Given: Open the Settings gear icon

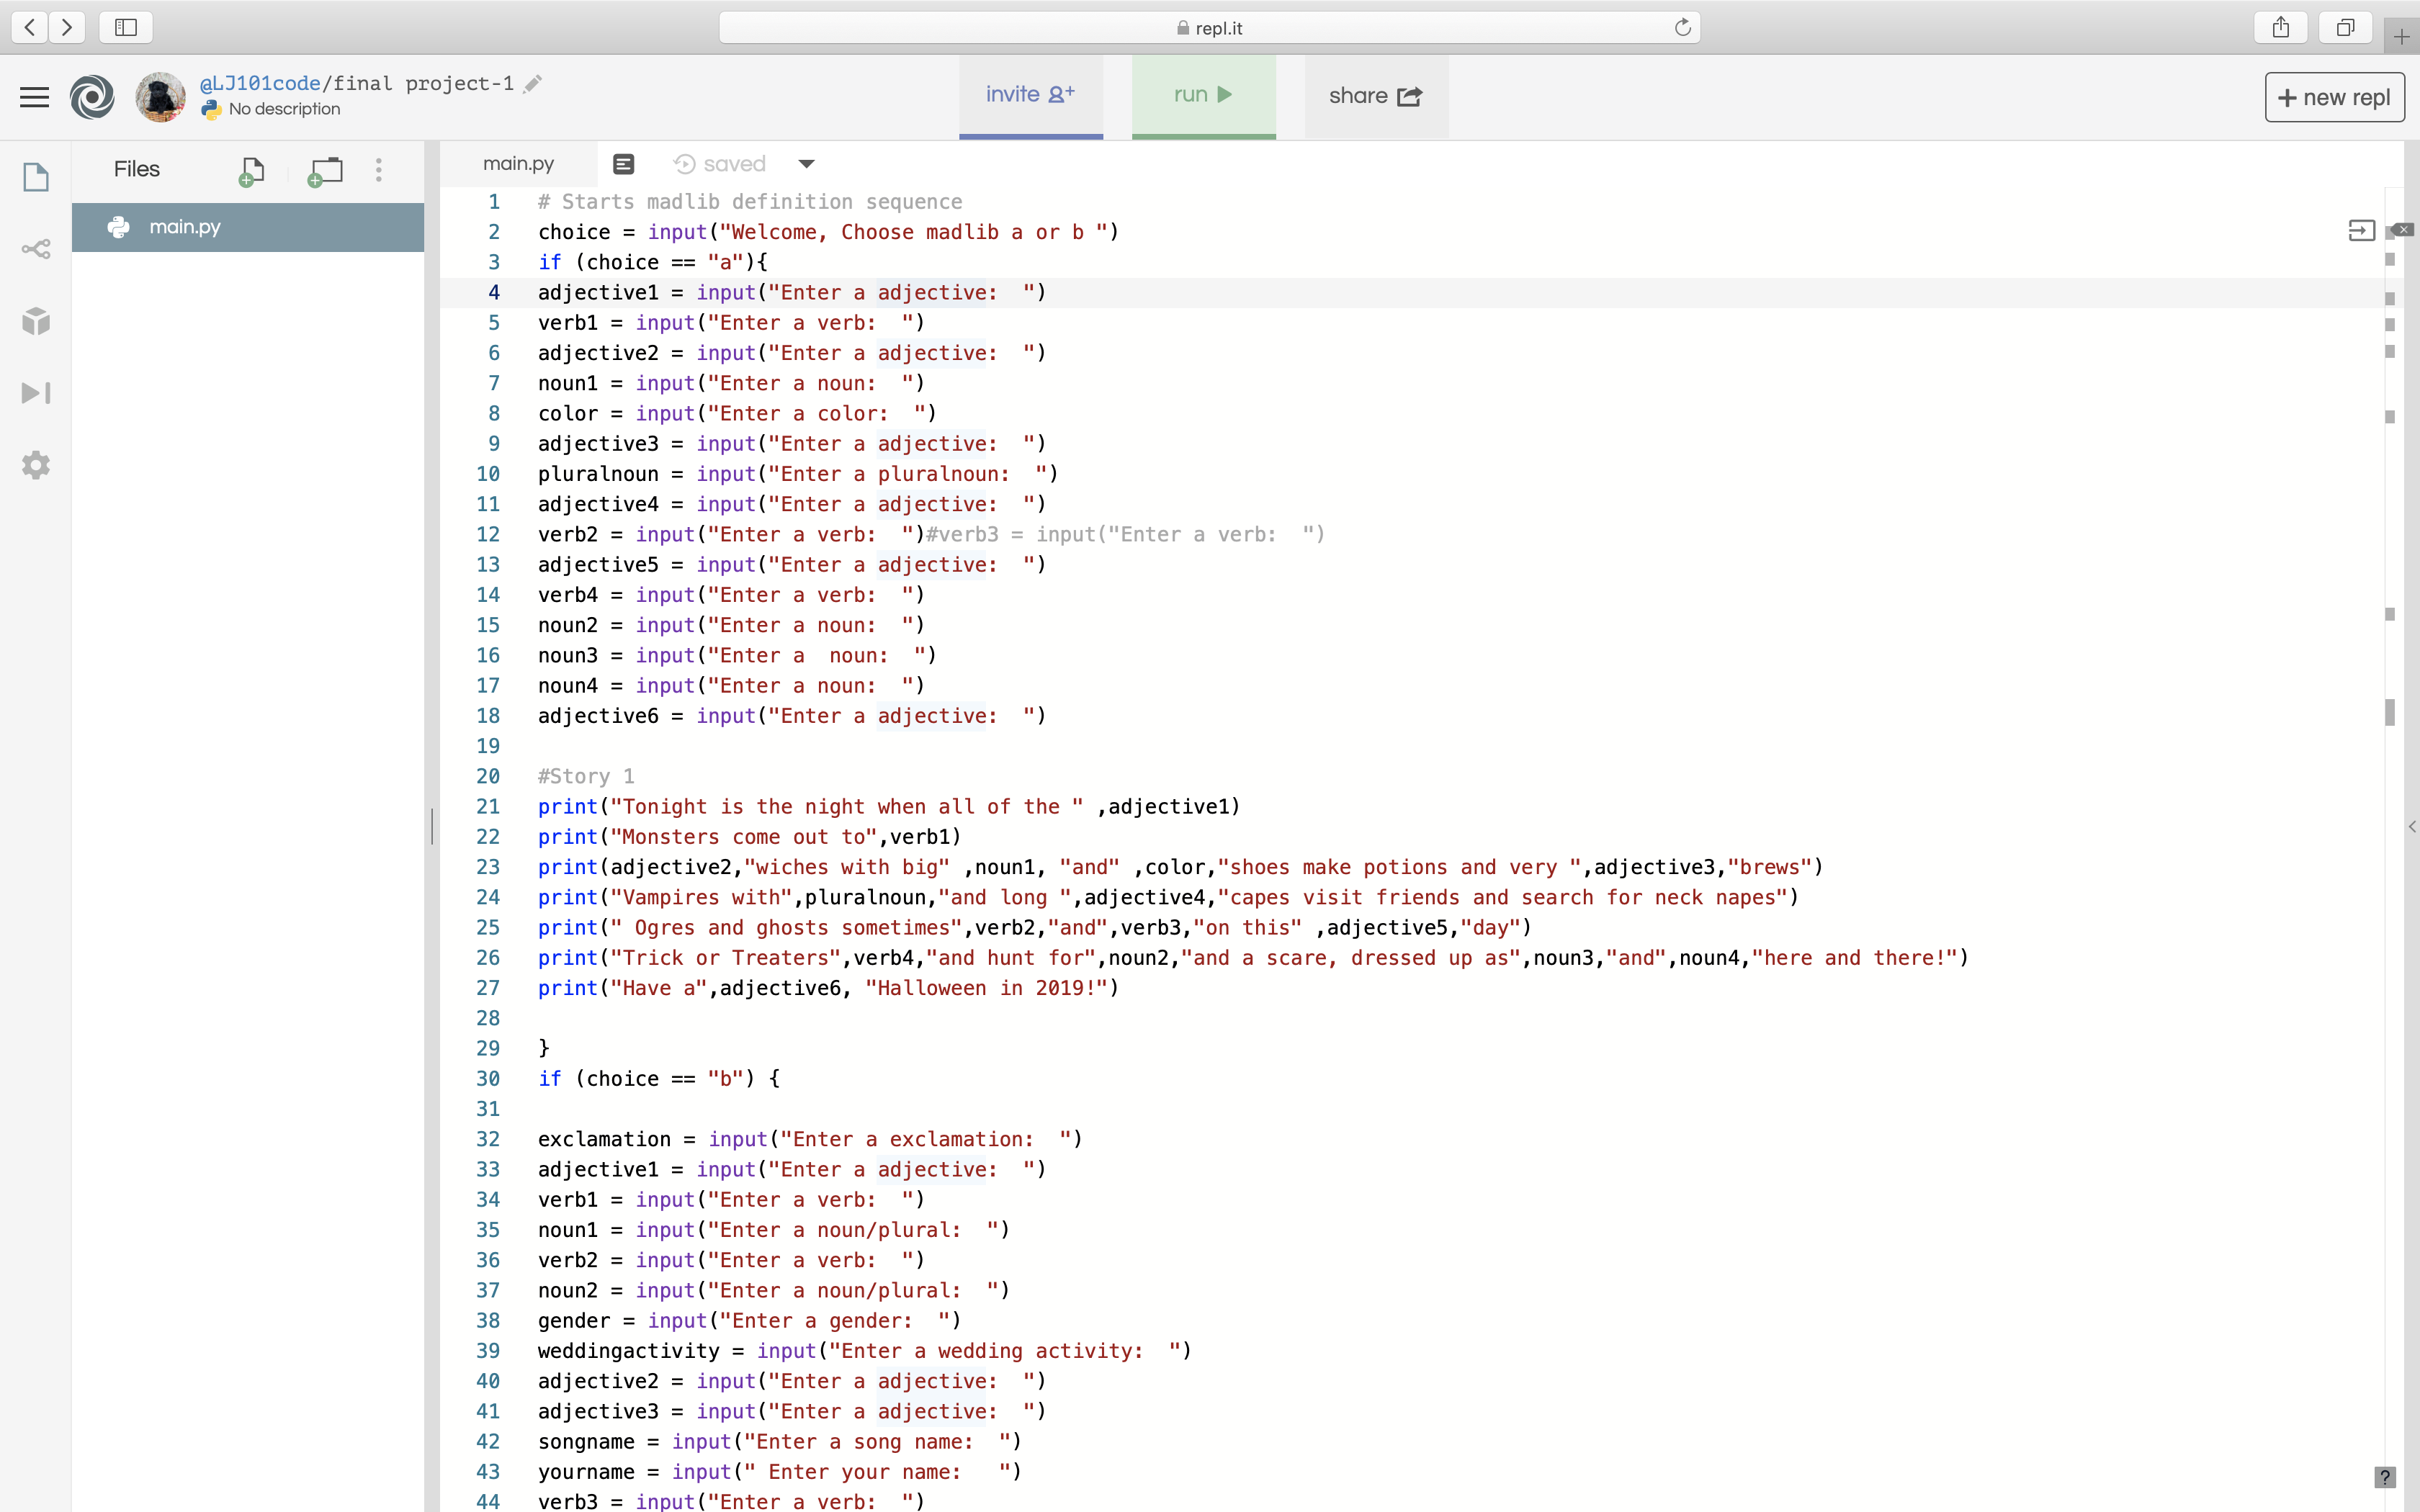Looking at the screenshot, I should 36,465.
